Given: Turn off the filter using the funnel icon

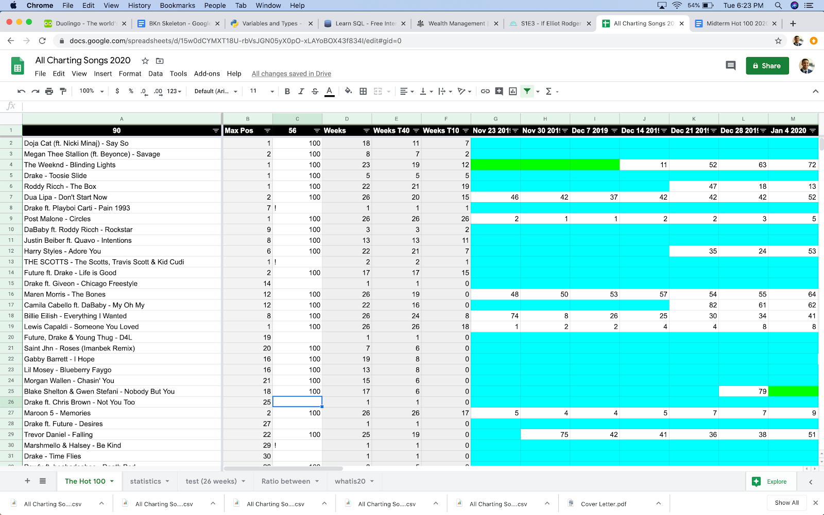Looking at the screenshot, I should pyautogui.click(x=527, y=91).
